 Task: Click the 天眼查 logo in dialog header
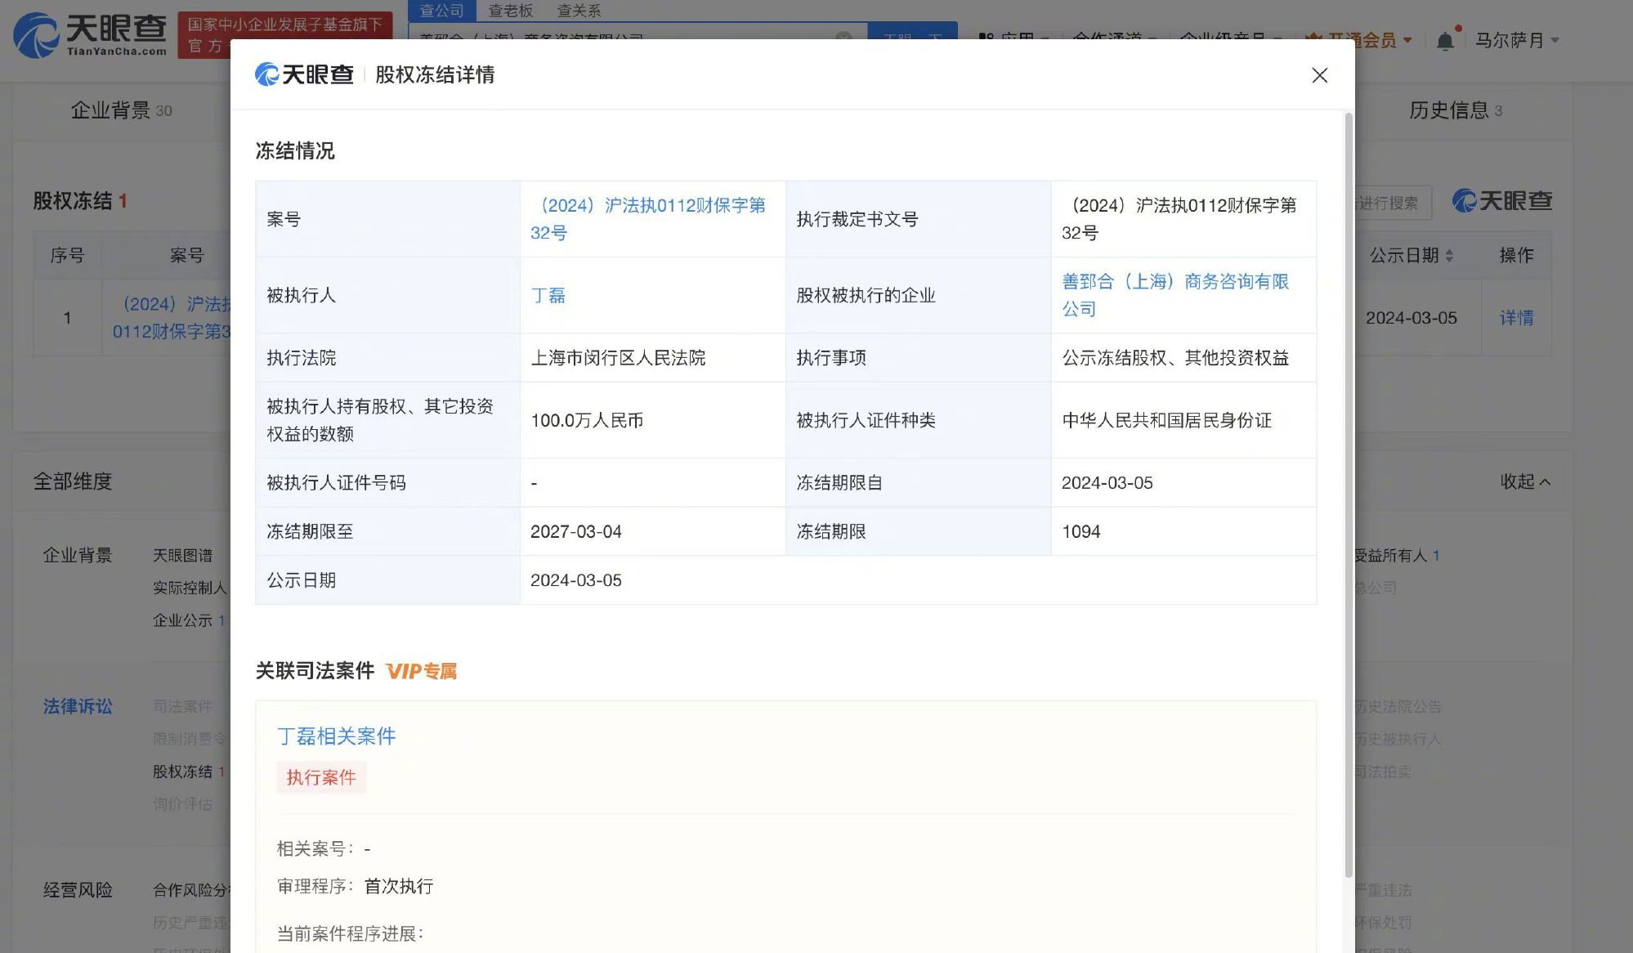point(304,74)
